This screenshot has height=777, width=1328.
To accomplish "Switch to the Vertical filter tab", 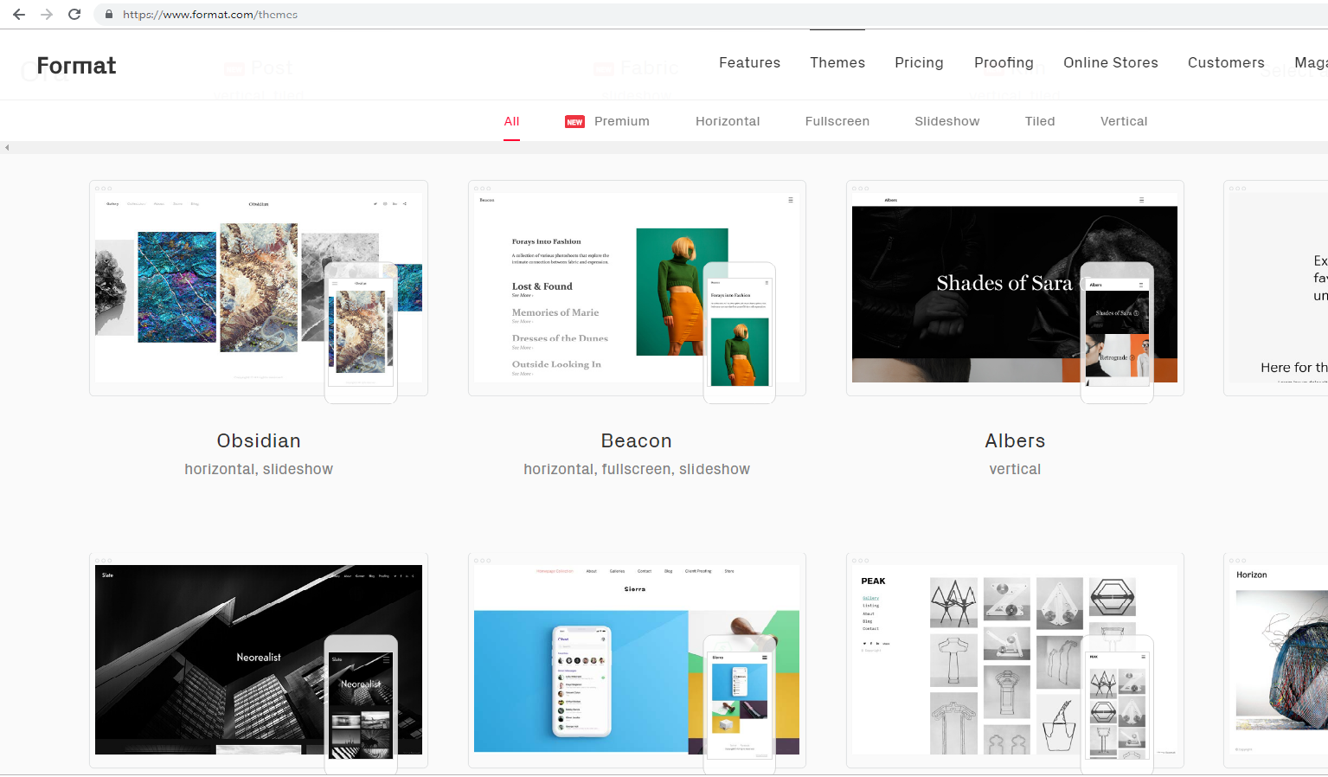I will click(x=1123, y=121).
